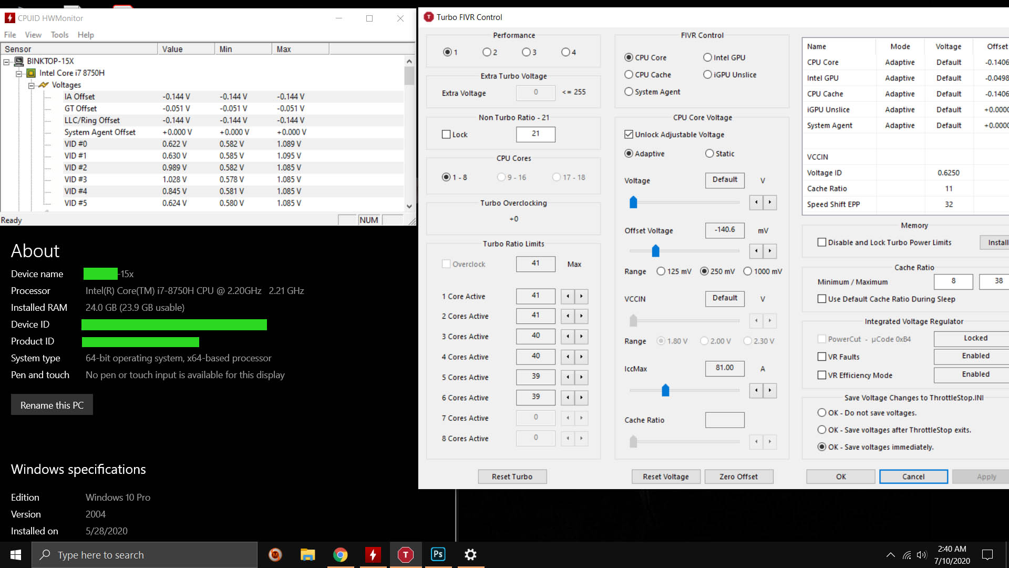1009x568 pixels.
Task: Click the Offset Voltage slider thumb
Action: 655,251
